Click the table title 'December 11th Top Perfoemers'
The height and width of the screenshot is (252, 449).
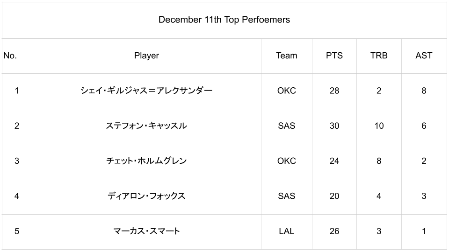point(224,20)
